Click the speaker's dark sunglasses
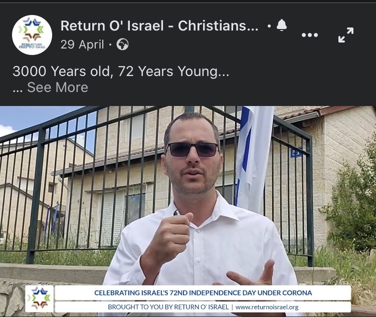The height and width of the screenshot is (317, 376). [192, 149]
